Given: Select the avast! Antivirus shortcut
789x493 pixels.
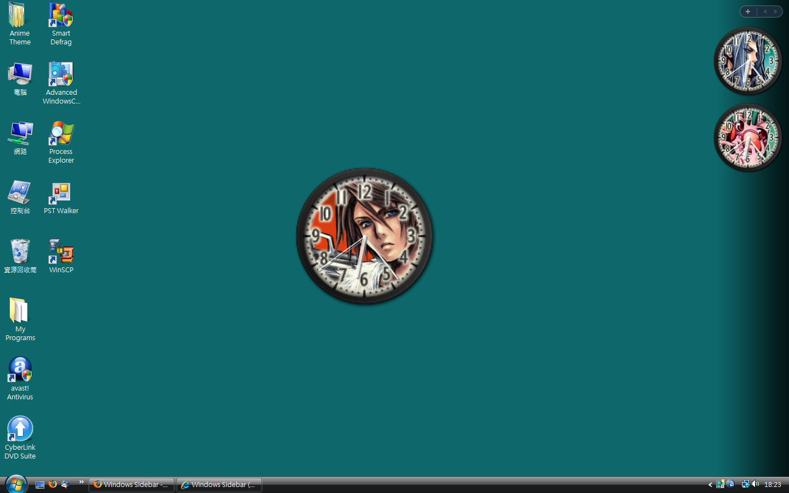Looking at the screenshot, I should pos(20,379).
